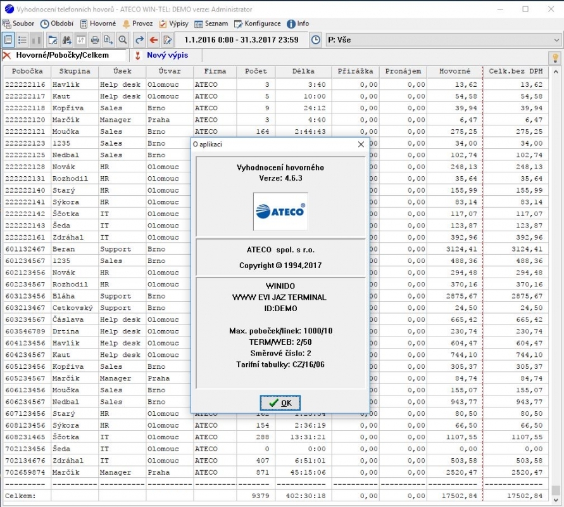Select the Pobočka cell 702659874

25,472
